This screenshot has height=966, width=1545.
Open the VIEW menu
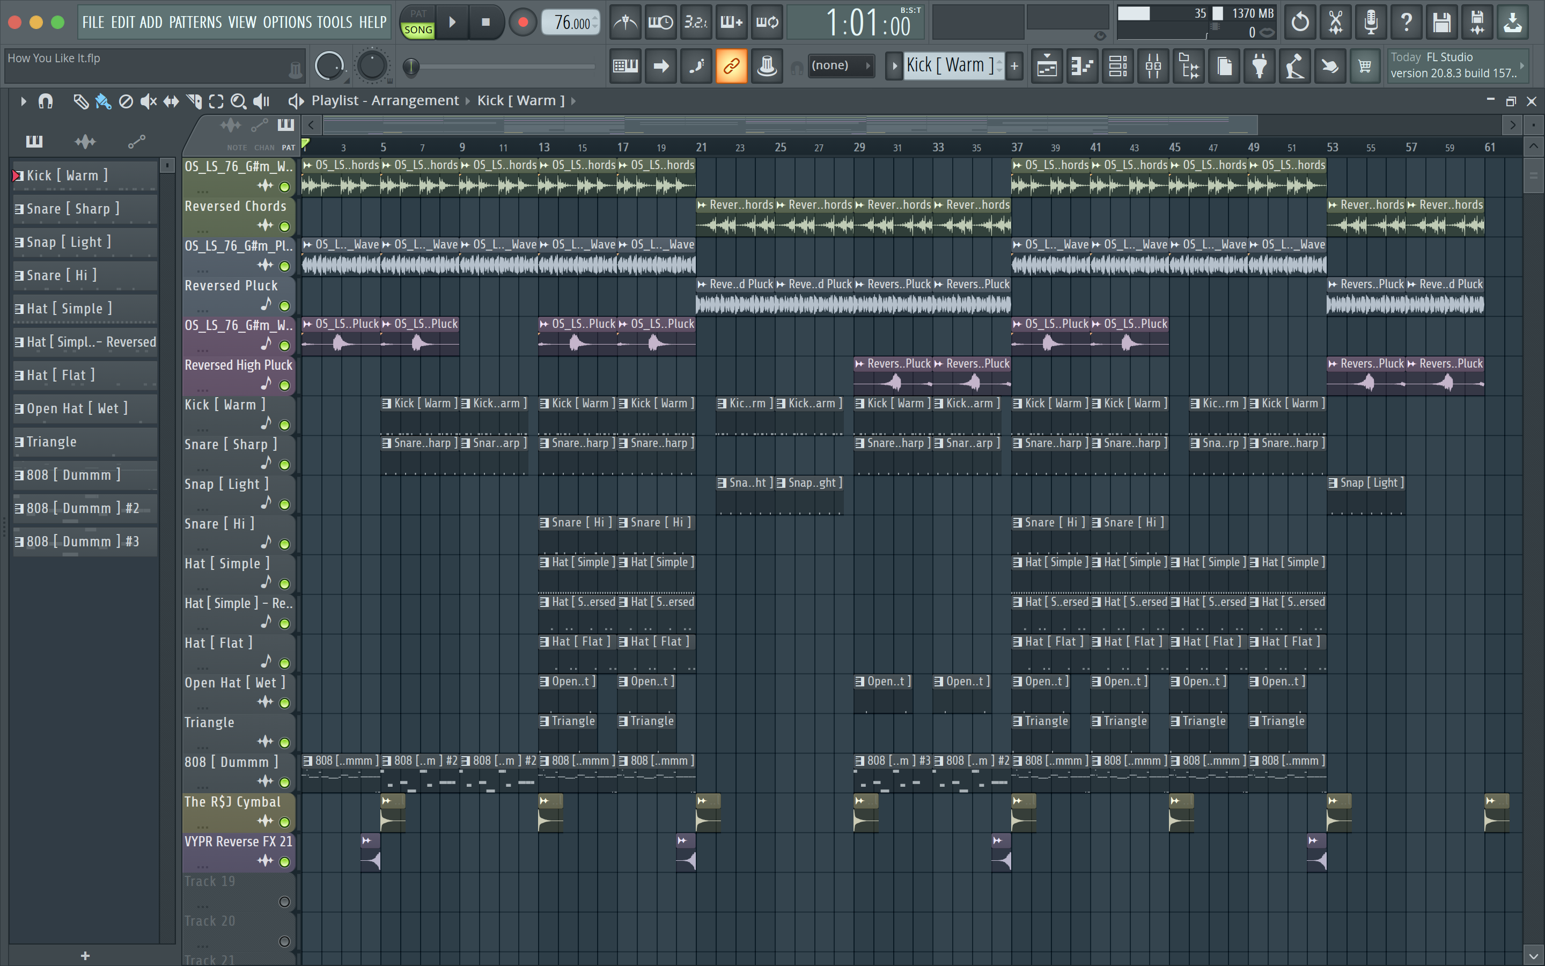pos(242,23)
